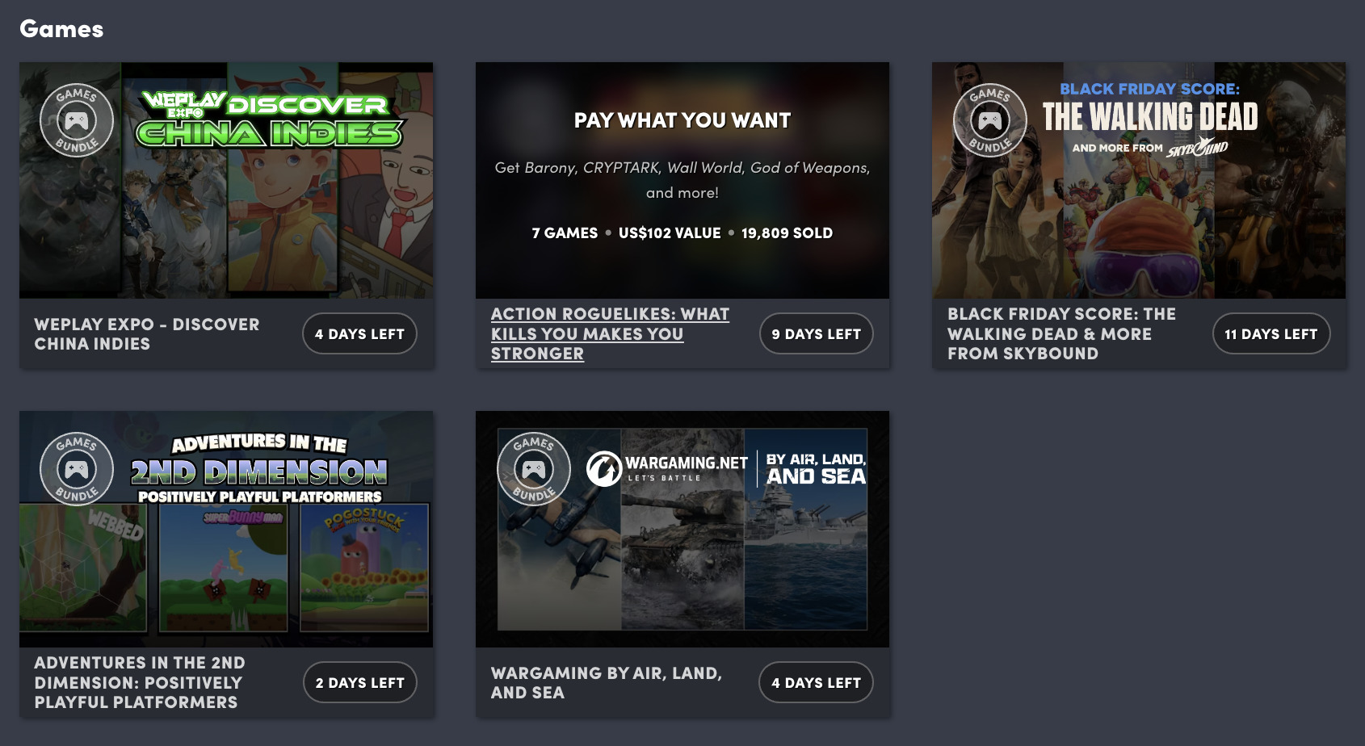Click the Games Bundle badge on WePlay Expo card

(x=77, y=121)
